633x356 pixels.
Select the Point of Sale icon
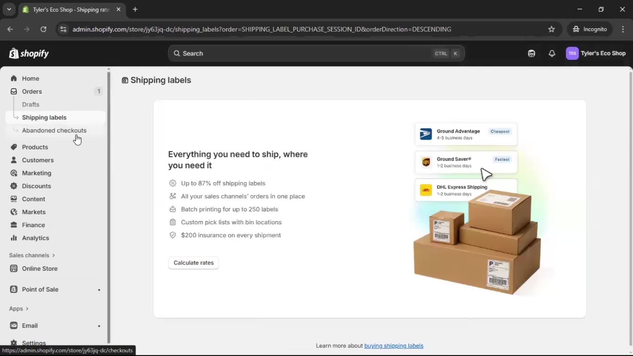click(x=13, y=289)
